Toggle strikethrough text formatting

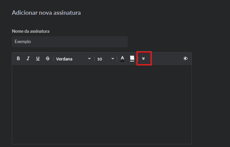click(47, 58)
